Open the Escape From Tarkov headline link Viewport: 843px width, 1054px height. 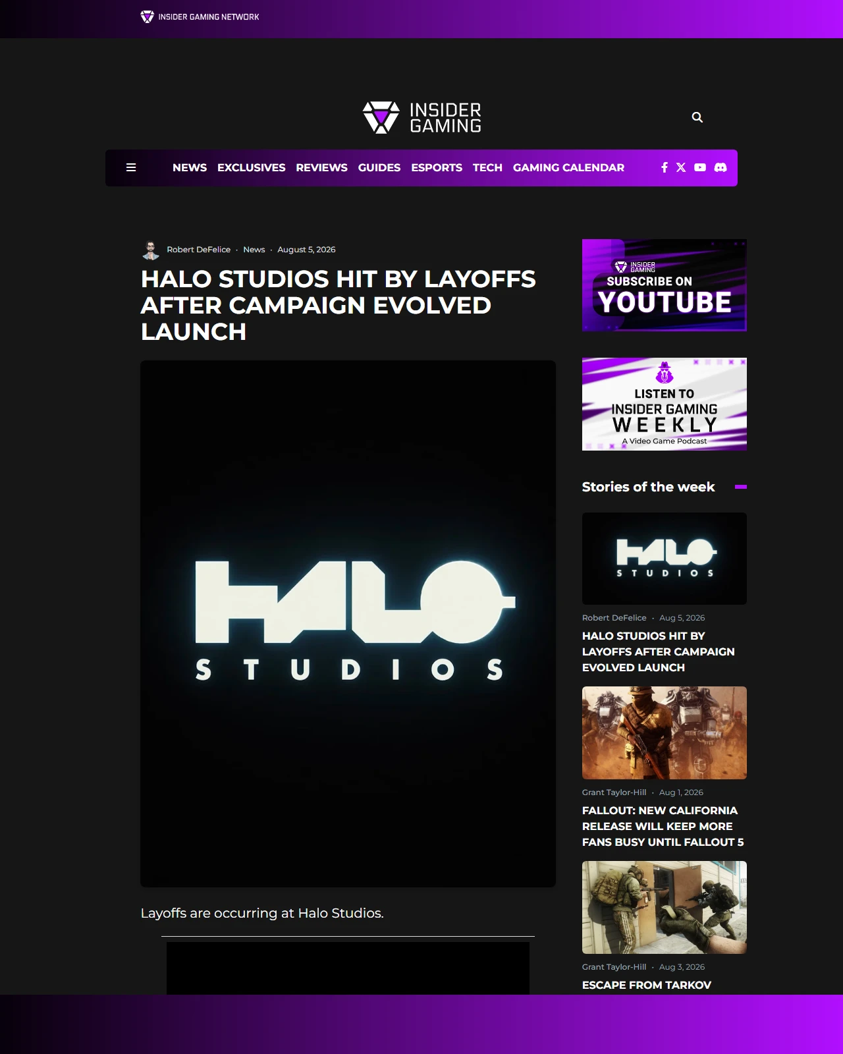pyautogui.click(x=647, y=985)
